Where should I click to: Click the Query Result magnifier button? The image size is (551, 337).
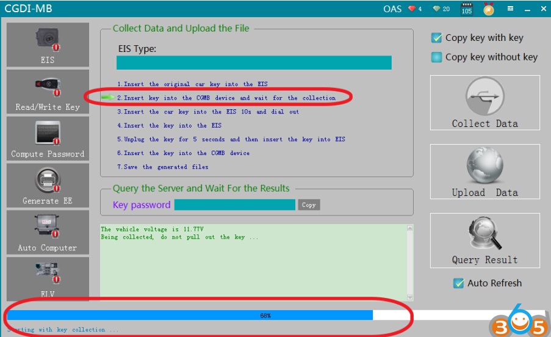pyautogui.click(x=485, y=241)
